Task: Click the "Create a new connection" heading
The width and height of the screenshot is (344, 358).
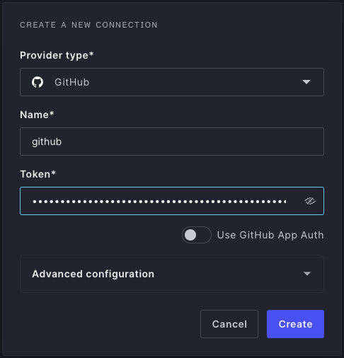Action: (x=88, y=25)
